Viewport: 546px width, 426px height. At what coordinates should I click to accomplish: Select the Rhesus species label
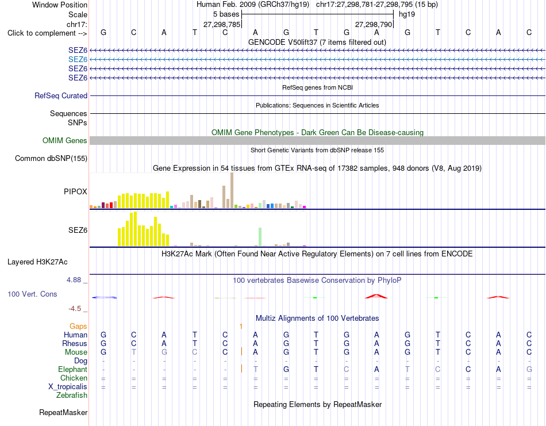click(x=75, y=343)
